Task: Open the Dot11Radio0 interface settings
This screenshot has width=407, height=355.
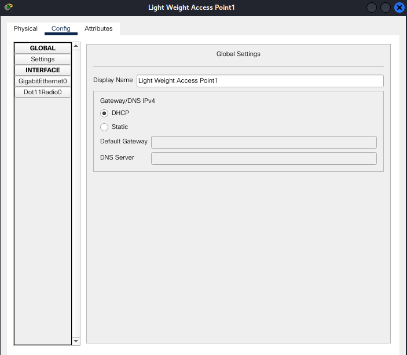Action: 43,92
